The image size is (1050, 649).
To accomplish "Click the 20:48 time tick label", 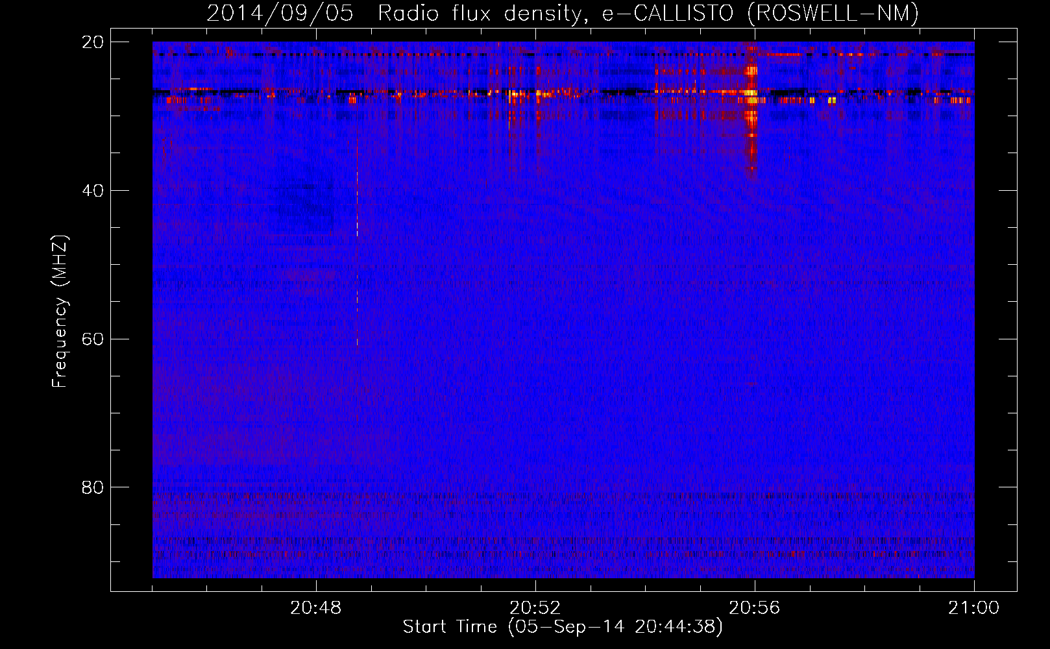I will [x=316, y=608].
